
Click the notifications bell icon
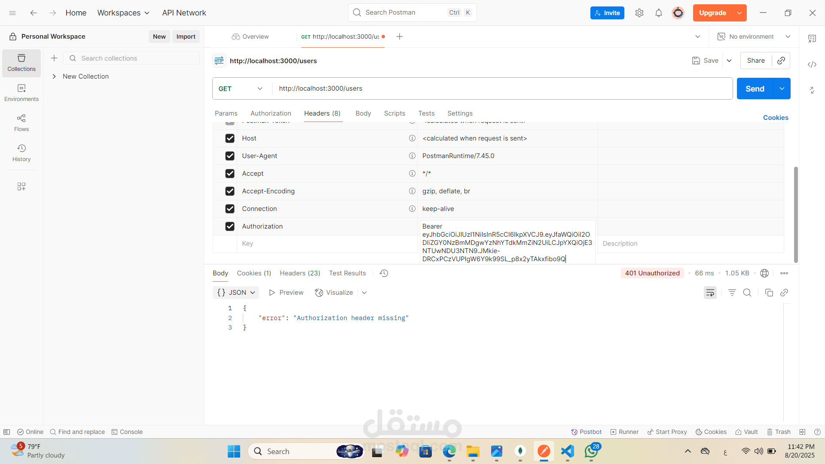pos(658,13)
